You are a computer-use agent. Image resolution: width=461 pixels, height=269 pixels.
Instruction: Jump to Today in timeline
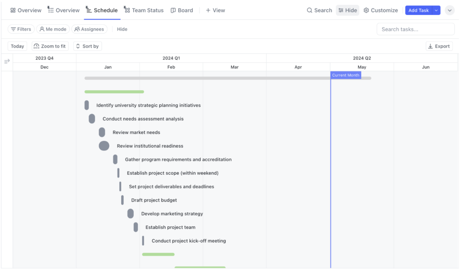click(18, 46)
